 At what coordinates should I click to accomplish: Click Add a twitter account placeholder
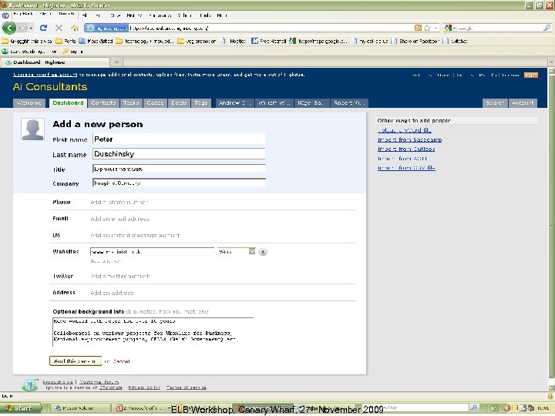(x=120, y=276)
